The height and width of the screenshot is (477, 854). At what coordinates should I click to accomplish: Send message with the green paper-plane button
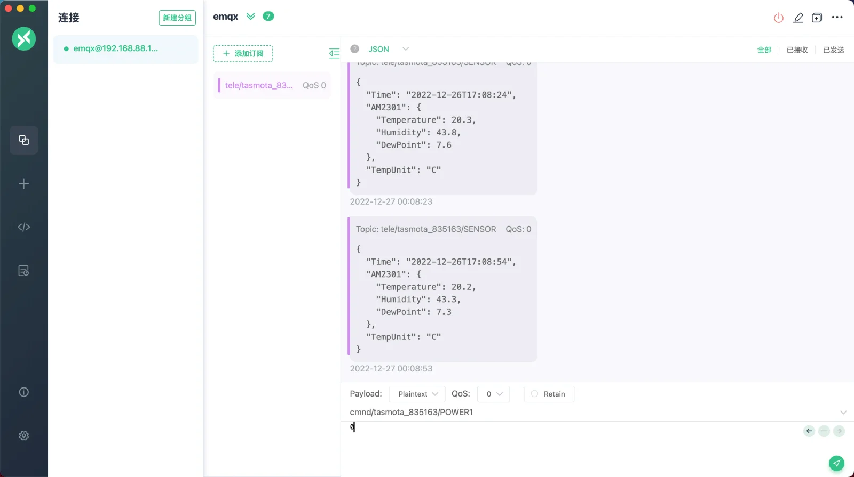836,463
